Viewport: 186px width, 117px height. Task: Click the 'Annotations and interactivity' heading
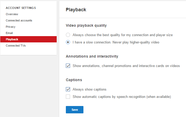(92, 56)
